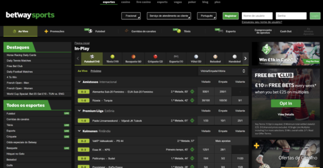Open stats icon for Paide Linnameeskond match
This screenshot has width=323, height=168.
tap(192, 120)
